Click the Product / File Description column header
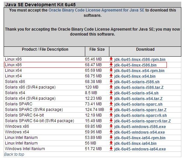This screenshot has height=160, width=185. click(x=45, y=49)
